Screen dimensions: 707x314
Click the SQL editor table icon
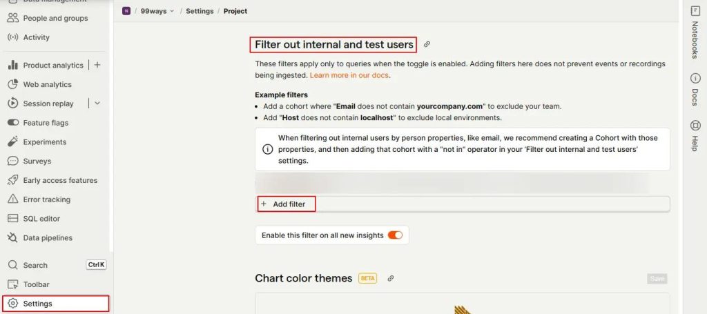pos(13,219)
